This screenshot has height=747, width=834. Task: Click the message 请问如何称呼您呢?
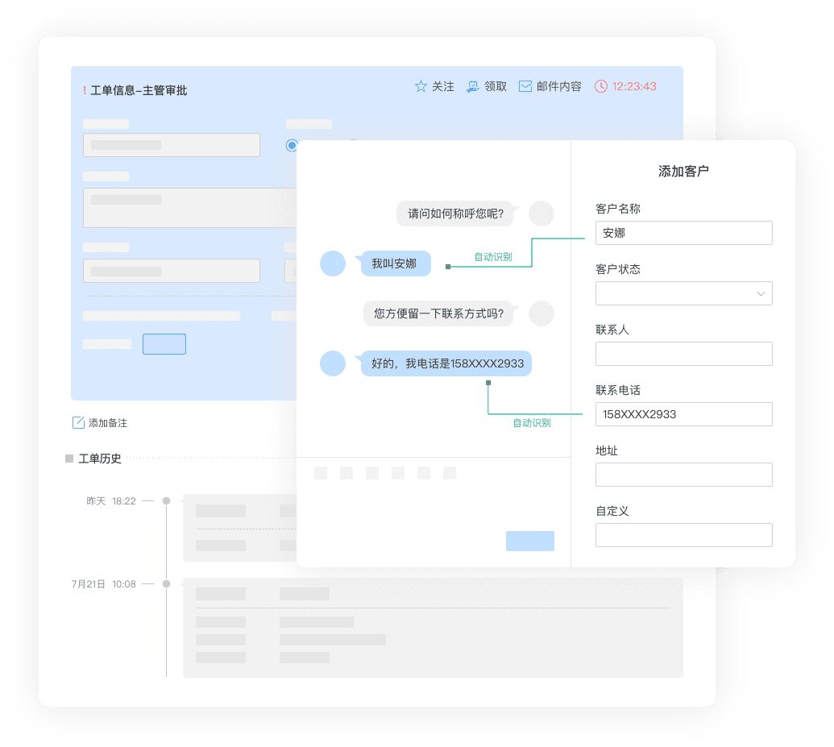(455, 214)
